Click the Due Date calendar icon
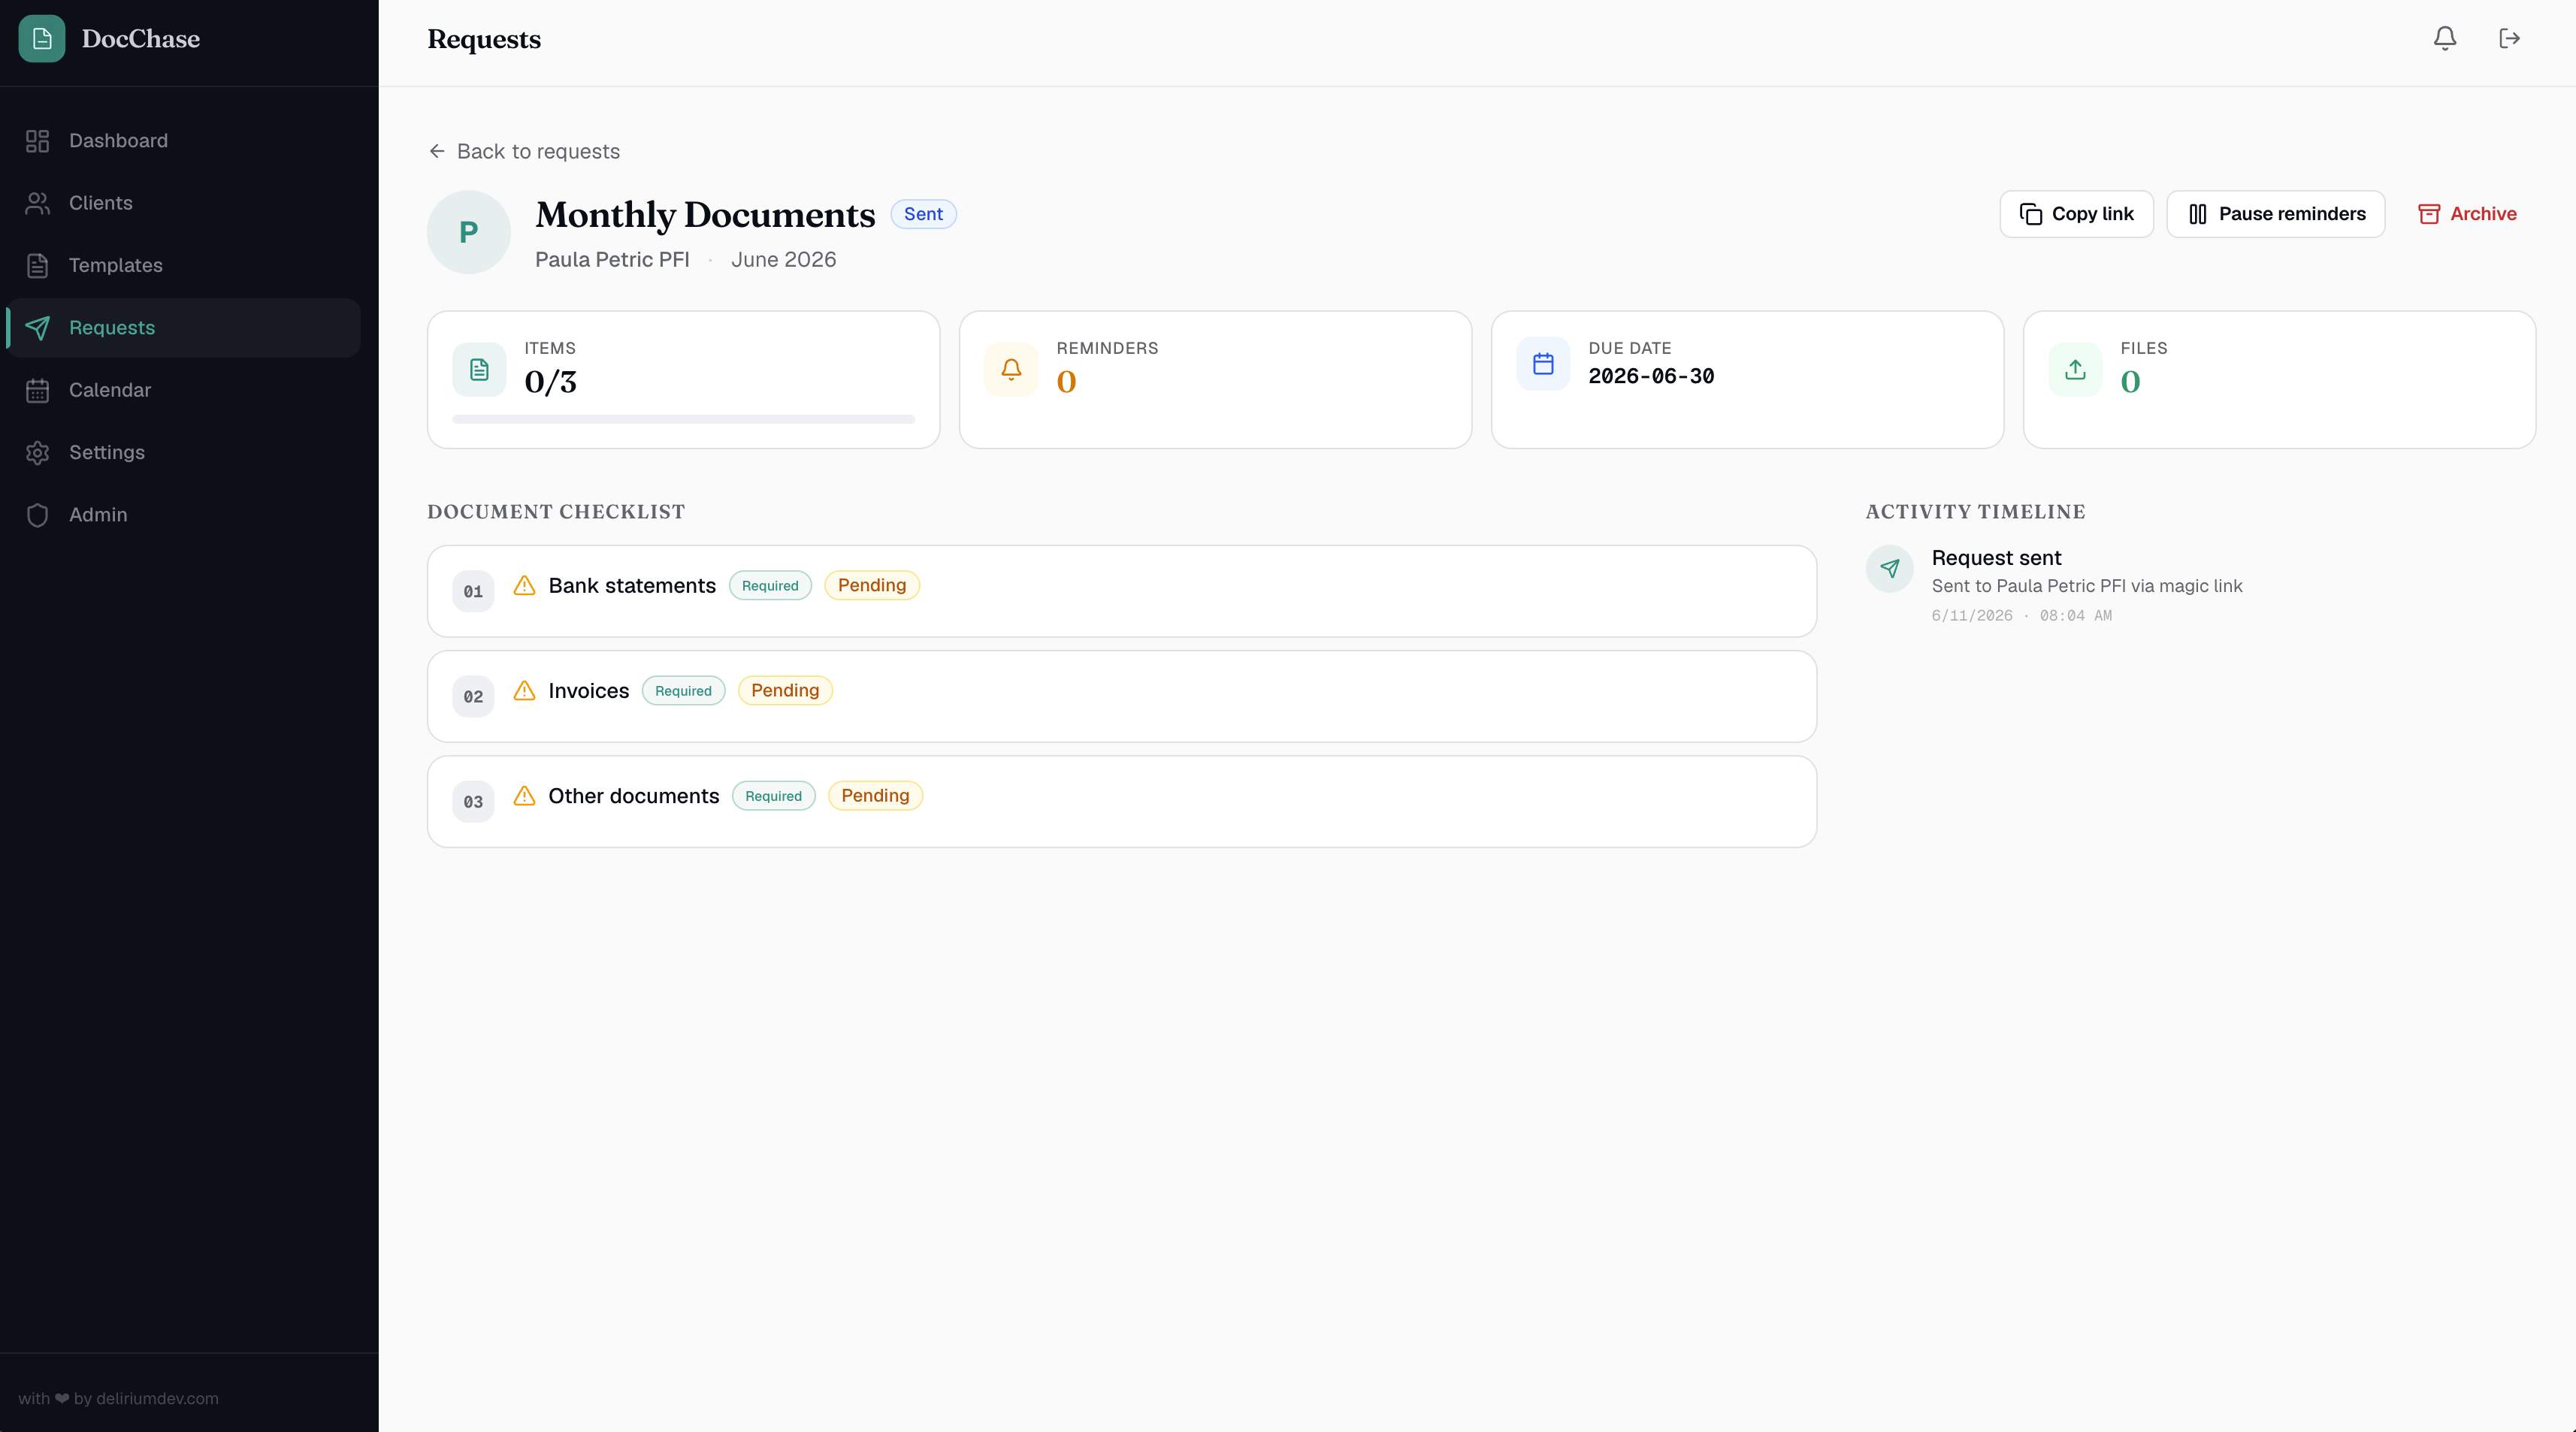The height and width of the screenshot is (1432, 2576). pos(1543,364)
